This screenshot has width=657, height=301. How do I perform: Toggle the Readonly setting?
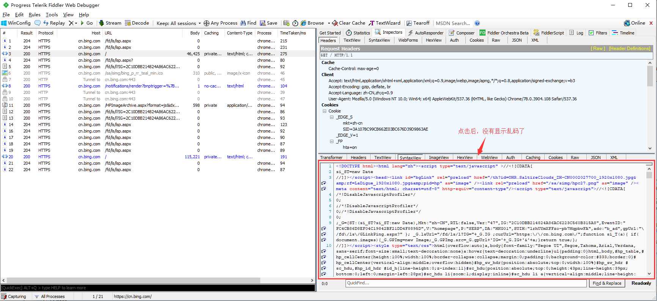641,283
